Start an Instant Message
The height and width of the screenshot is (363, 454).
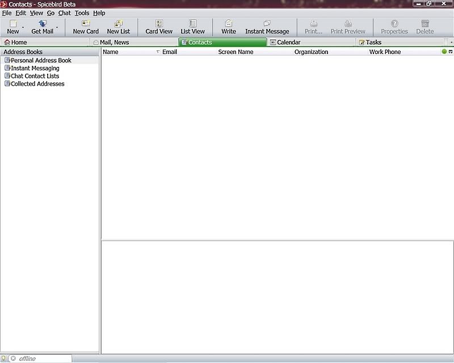click(267, 27)
